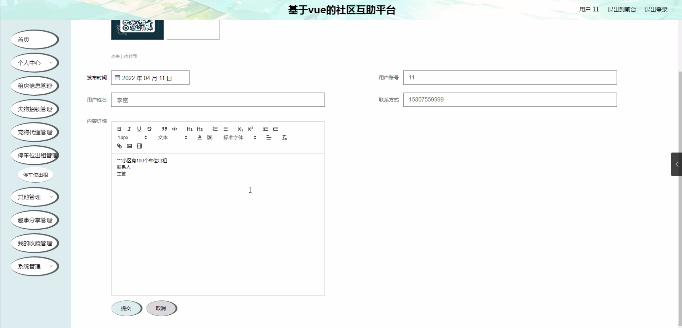Image resolution: width=682 pixels, height=328 pixels.
Task: Toggle the ordered list button
Action: click(x=215, y=129)
